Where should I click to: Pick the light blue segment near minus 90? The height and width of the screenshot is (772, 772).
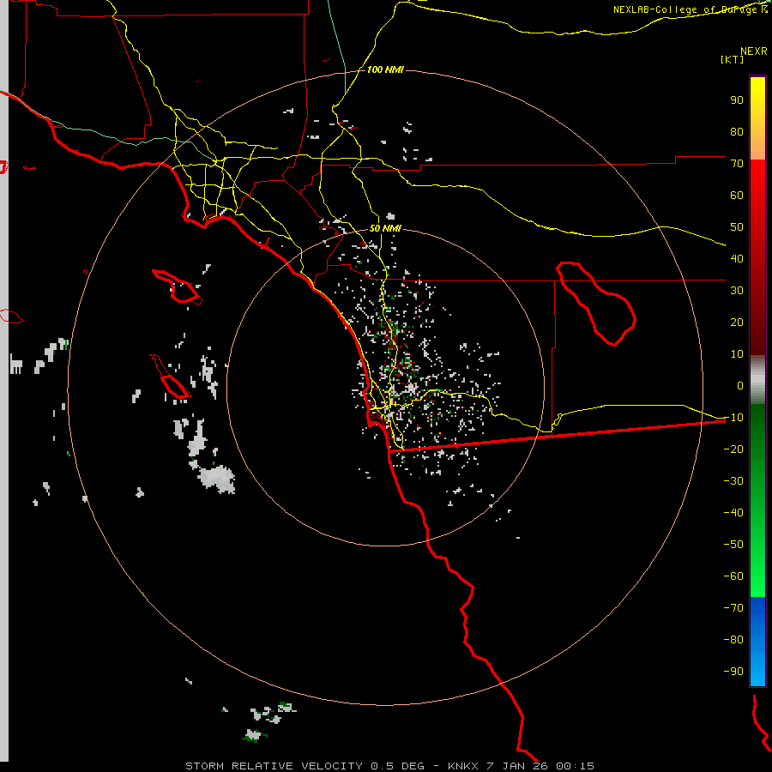click(x=757, y=672)
